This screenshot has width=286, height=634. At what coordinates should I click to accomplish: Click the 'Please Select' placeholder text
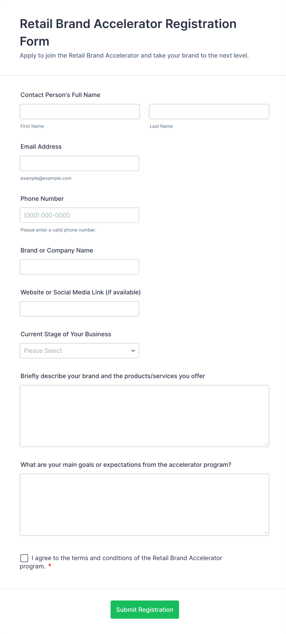pos(43,351)
